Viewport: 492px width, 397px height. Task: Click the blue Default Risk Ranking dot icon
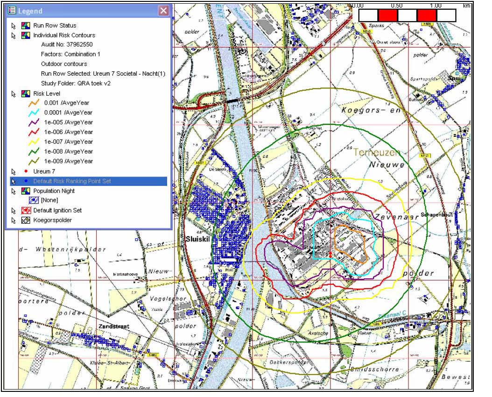(x=26, y=181)
